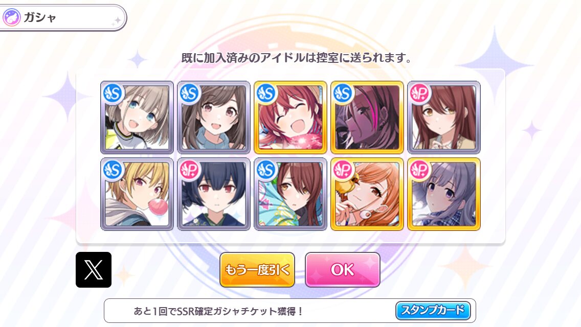Image resolution: width=581 pixels, height=327 pixels.
Task: Click the SSR確定ガシャチケット progress banner
Action: coord(290,311)
